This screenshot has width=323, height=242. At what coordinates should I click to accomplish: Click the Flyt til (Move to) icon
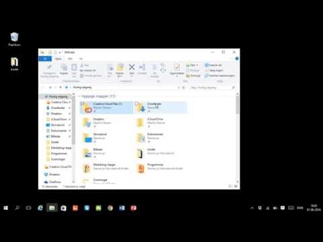[110, 67]
